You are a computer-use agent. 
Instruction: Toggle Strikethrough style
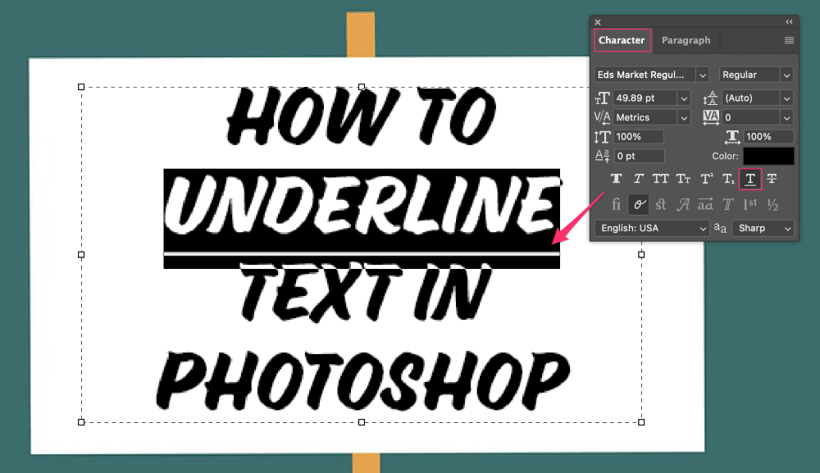coord(772,179)
